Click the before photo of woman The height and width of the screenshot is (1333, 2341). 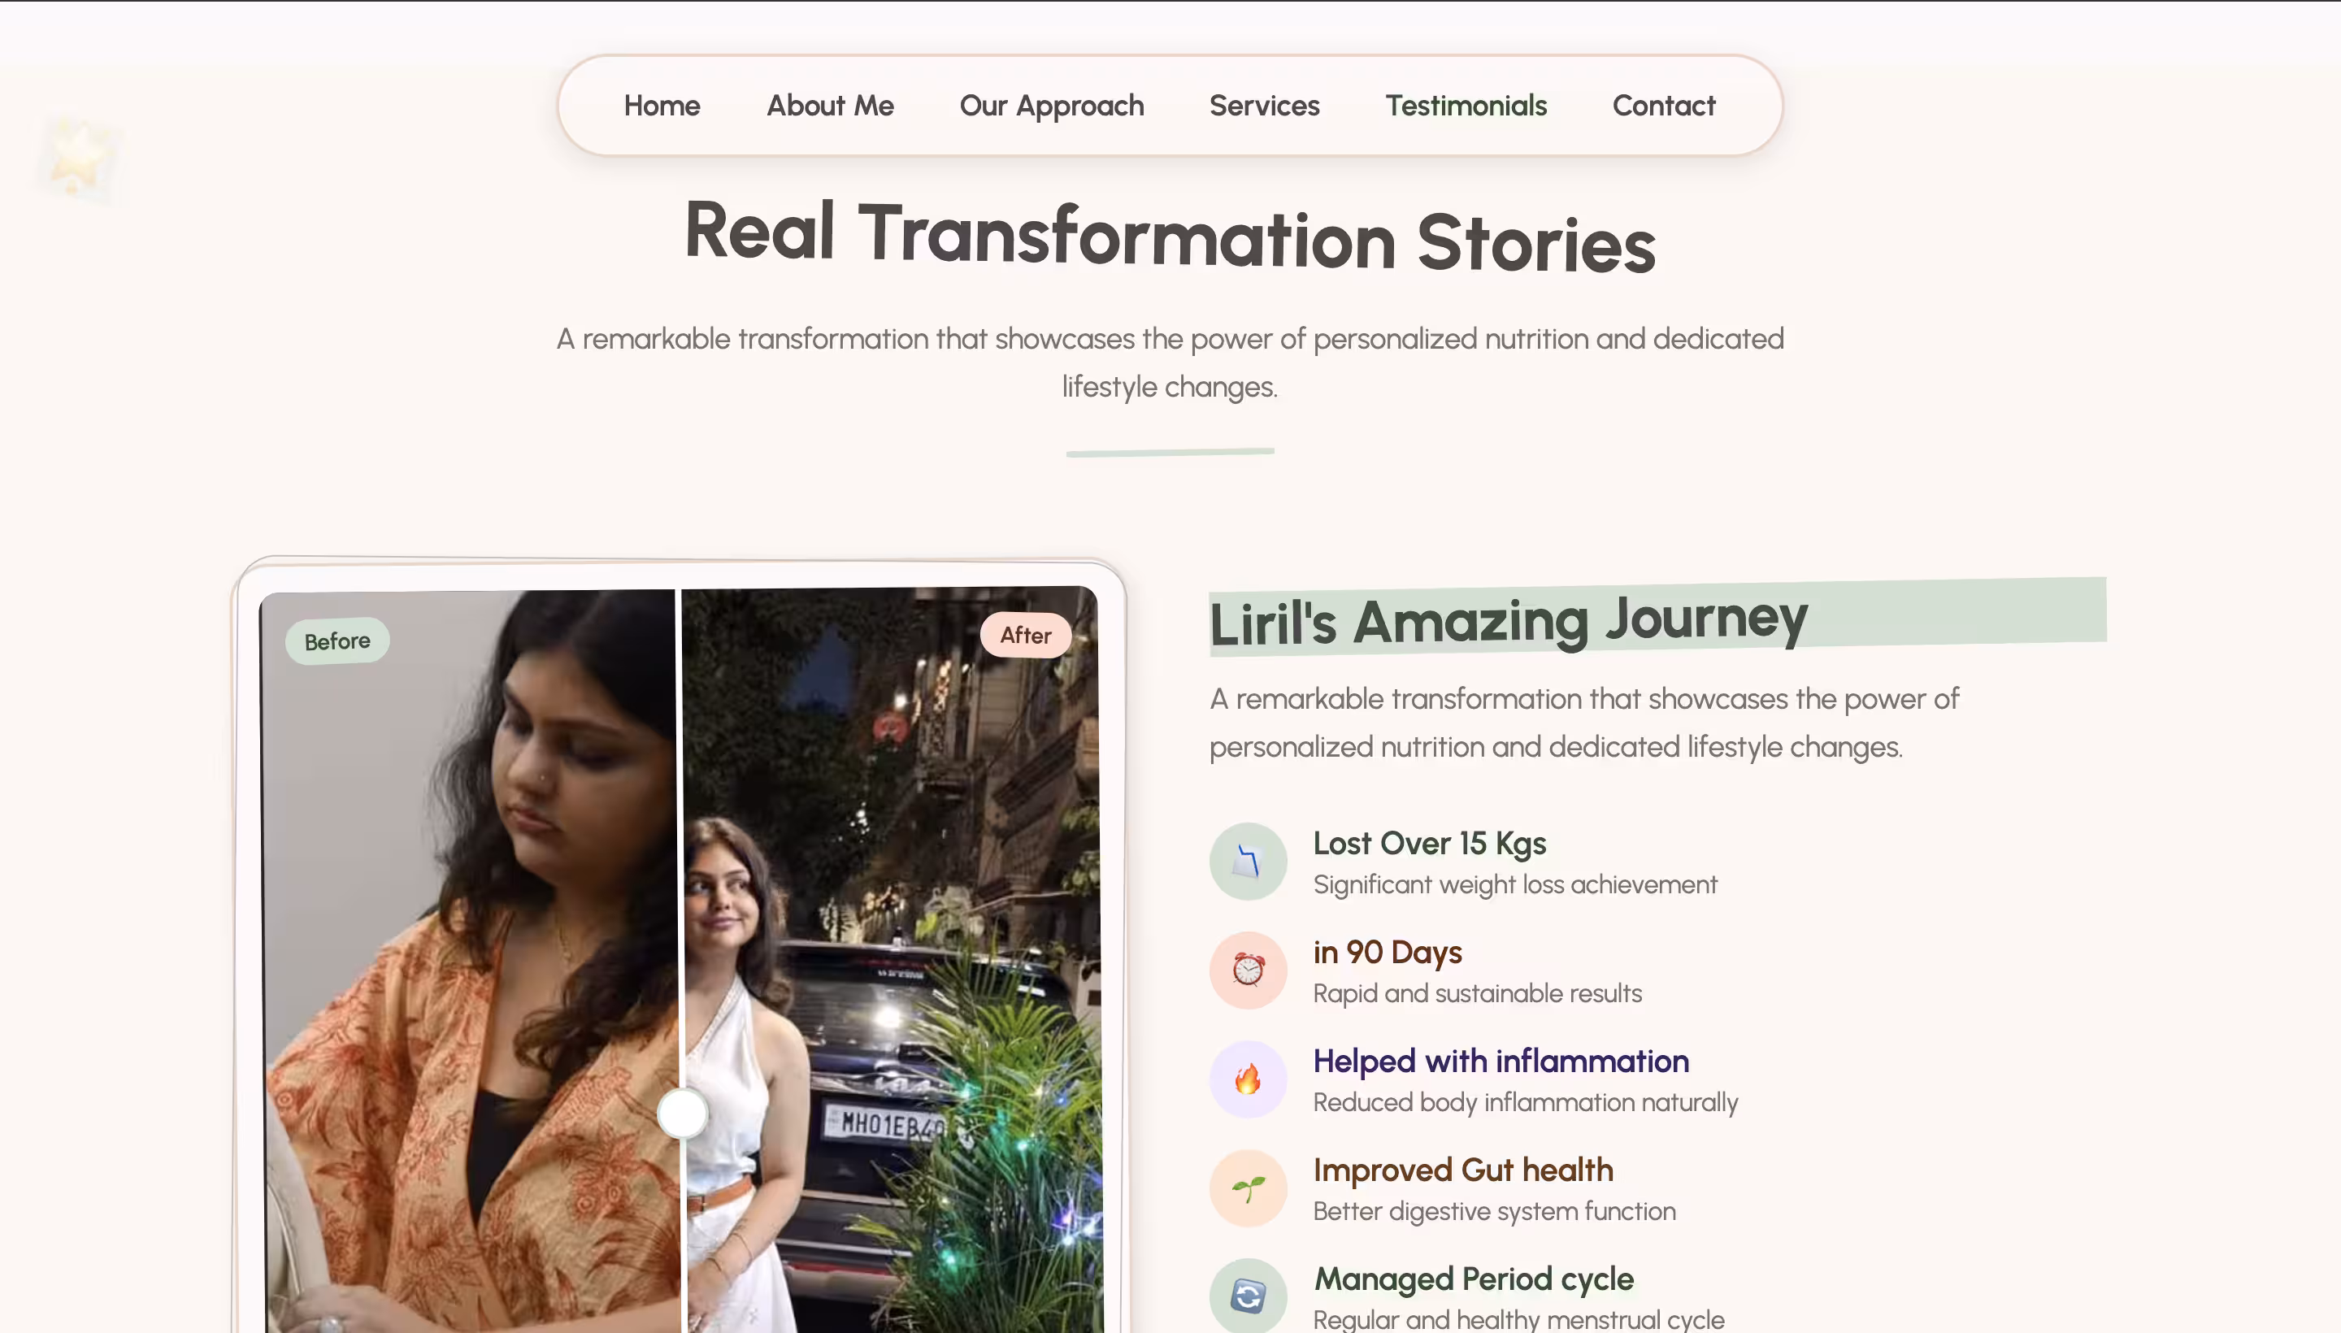[x=476, y=915]
